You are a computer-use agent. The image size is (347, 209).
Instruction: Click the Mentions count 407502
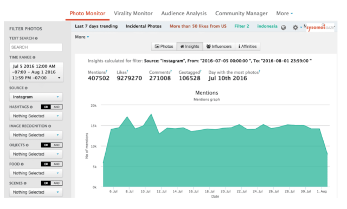pyautogui.click(x=99, y=78)
